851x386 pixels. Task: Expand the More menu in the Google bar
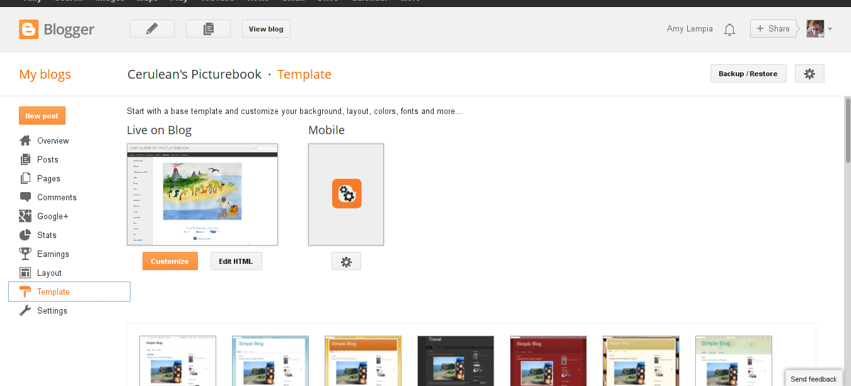coord(410,1)
